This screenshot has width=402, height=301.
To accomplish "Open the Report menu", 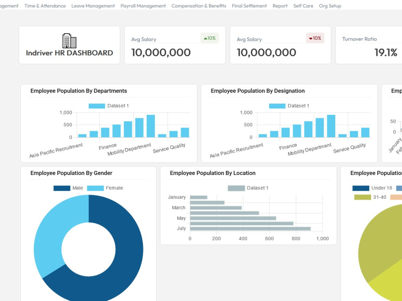I will (280, 6).
